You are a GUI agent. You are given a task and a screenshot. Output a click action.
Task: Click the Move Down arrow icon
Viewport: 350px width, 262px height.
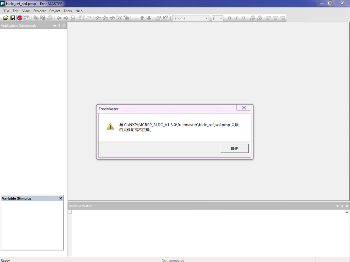[x=149, y=18]
